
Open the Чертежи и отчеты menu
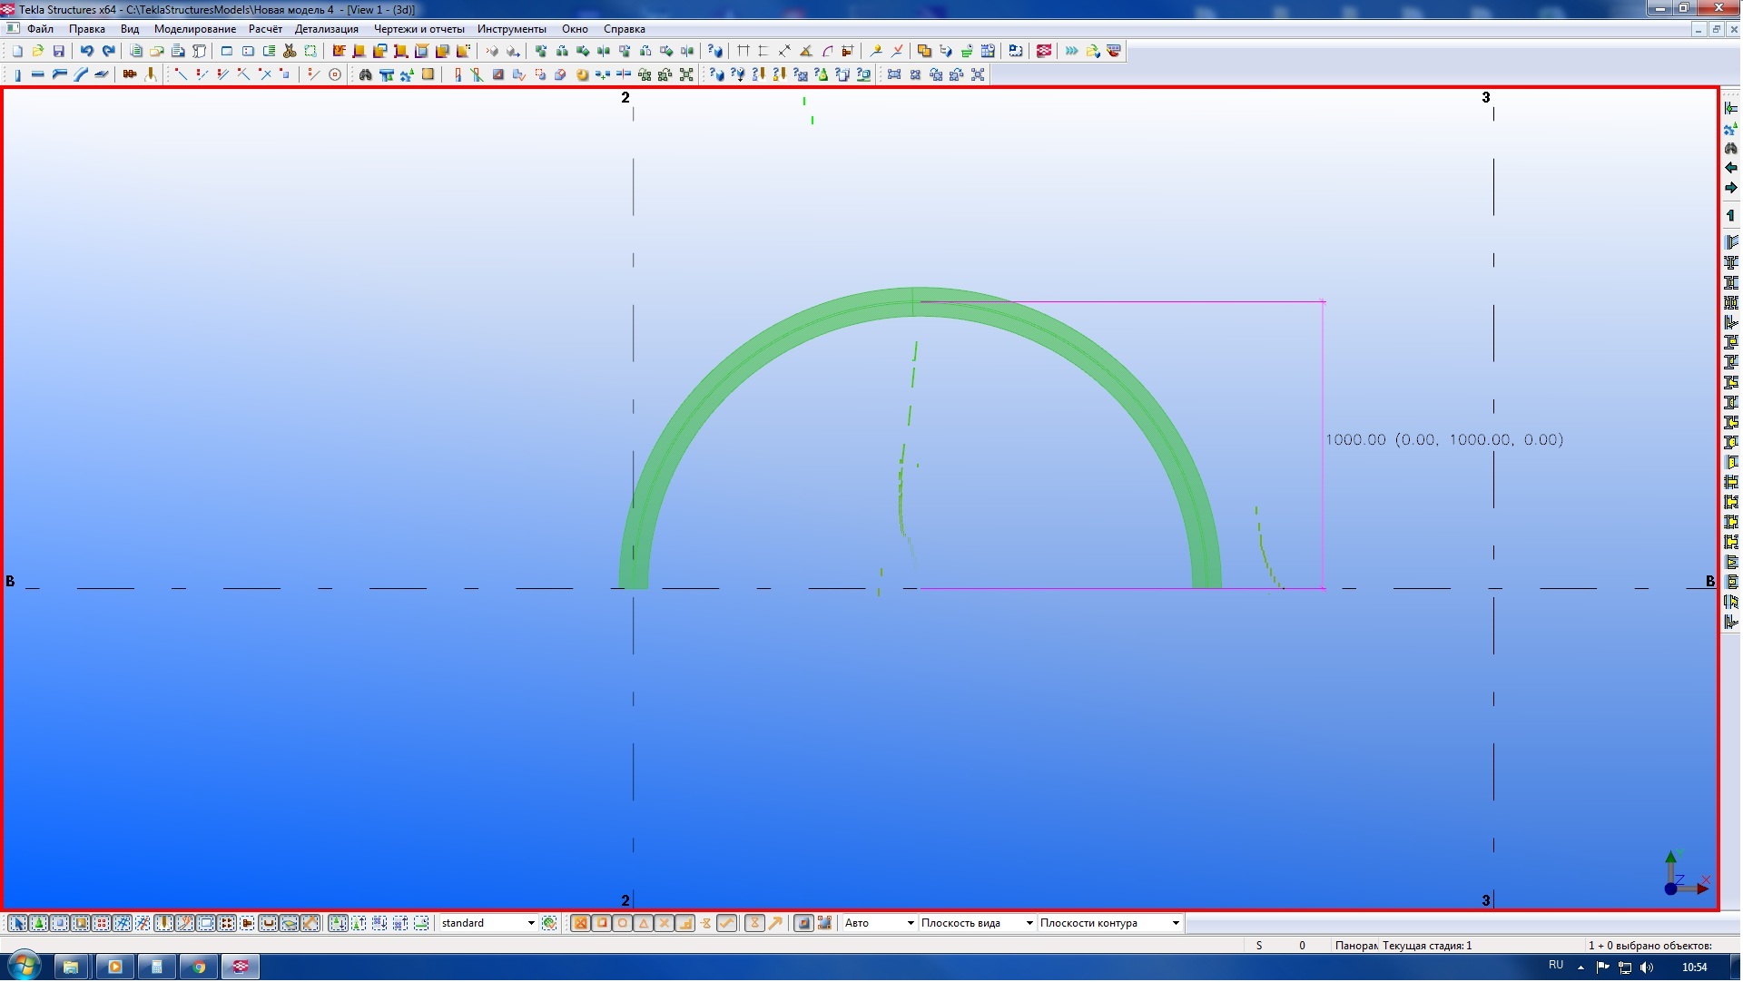click(419, 29)
